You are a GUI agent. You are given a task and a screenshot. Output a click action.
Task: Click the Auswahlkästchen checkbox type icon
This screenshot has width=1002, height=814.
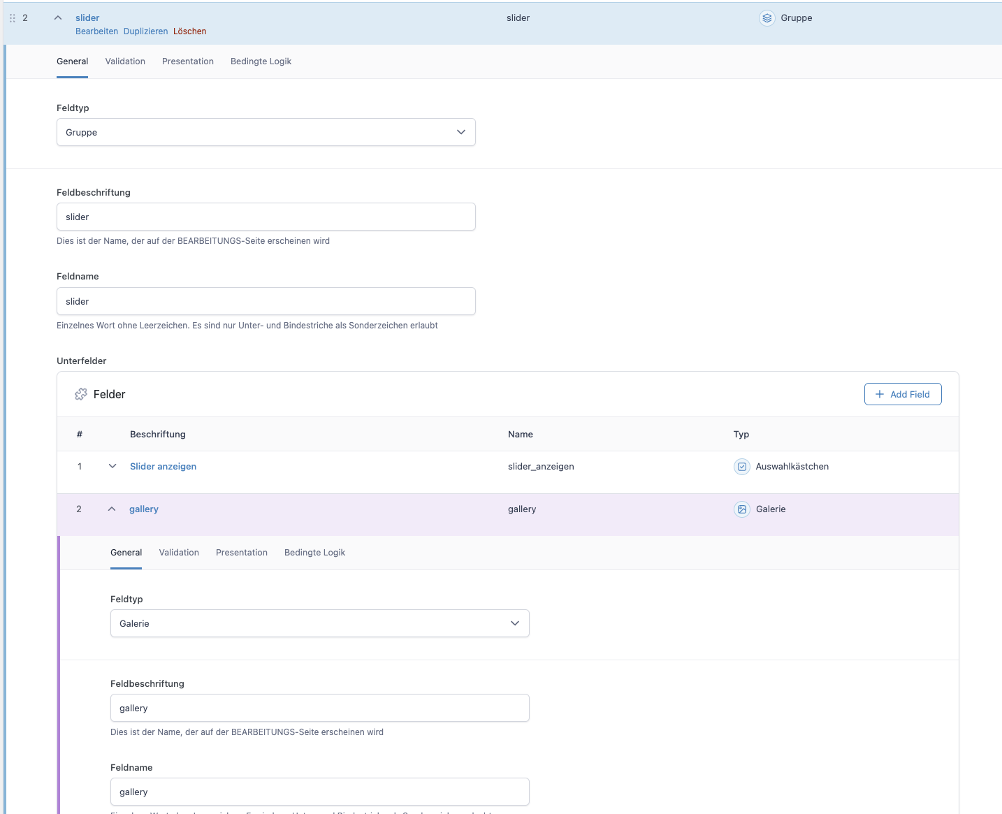pos(741,467)
